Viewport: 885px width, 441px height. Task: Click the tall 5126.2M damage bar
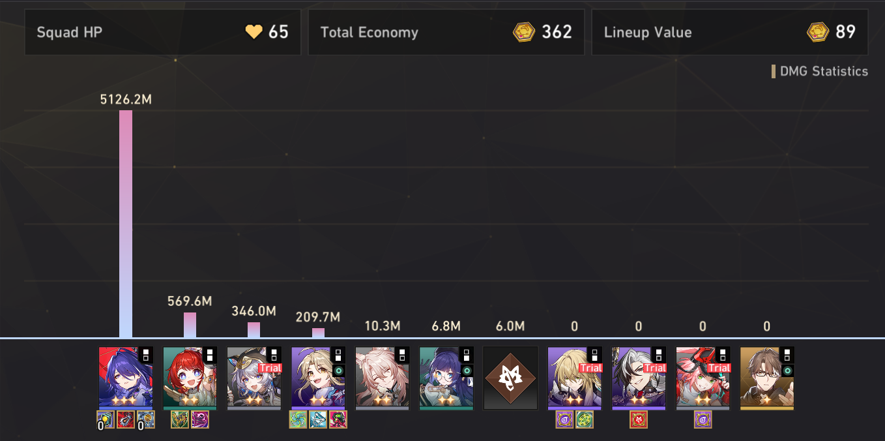pos(126,224)
